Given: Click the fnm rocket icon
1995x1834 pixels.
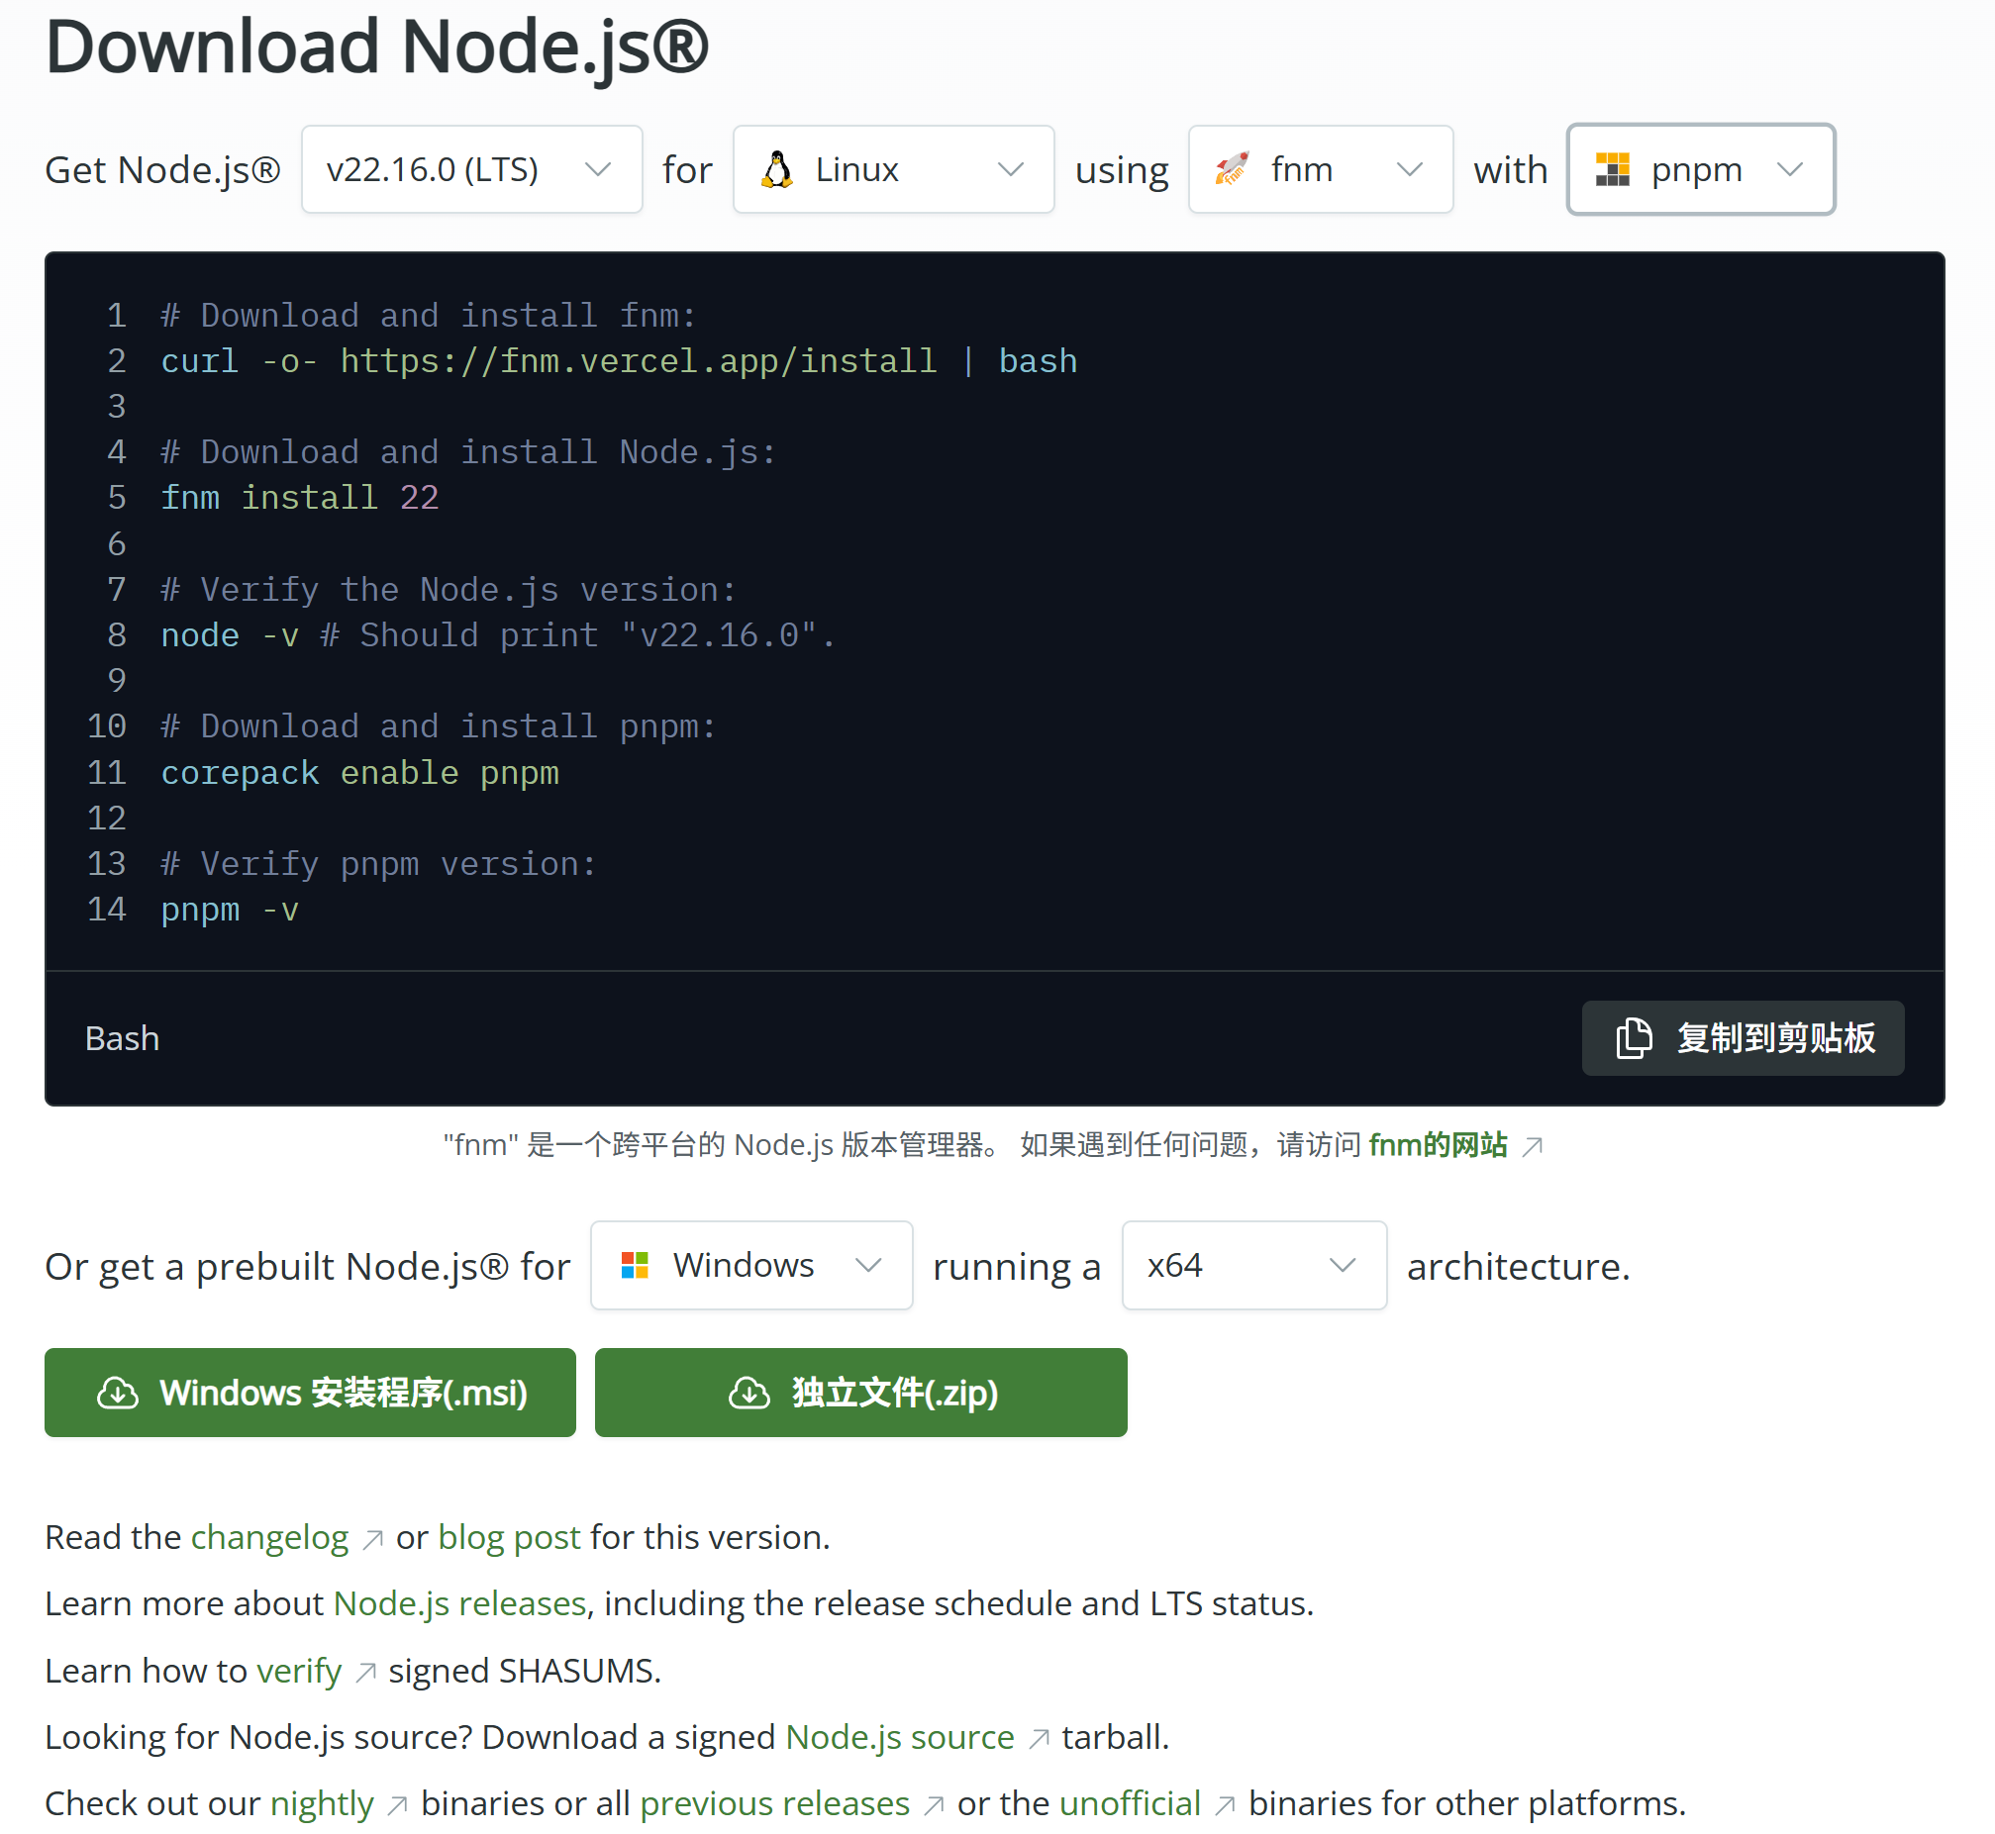Looking at the screenshot, I should (x=1232, y=169).
